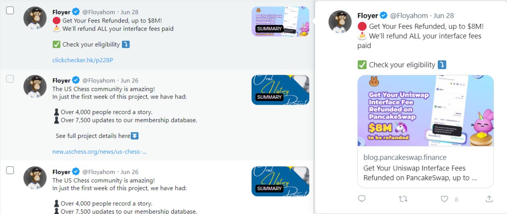Viewport: 507px width, 214px height.
Task: Click Floyer's ape avatar in the preview panel
Action: point(340,22)
